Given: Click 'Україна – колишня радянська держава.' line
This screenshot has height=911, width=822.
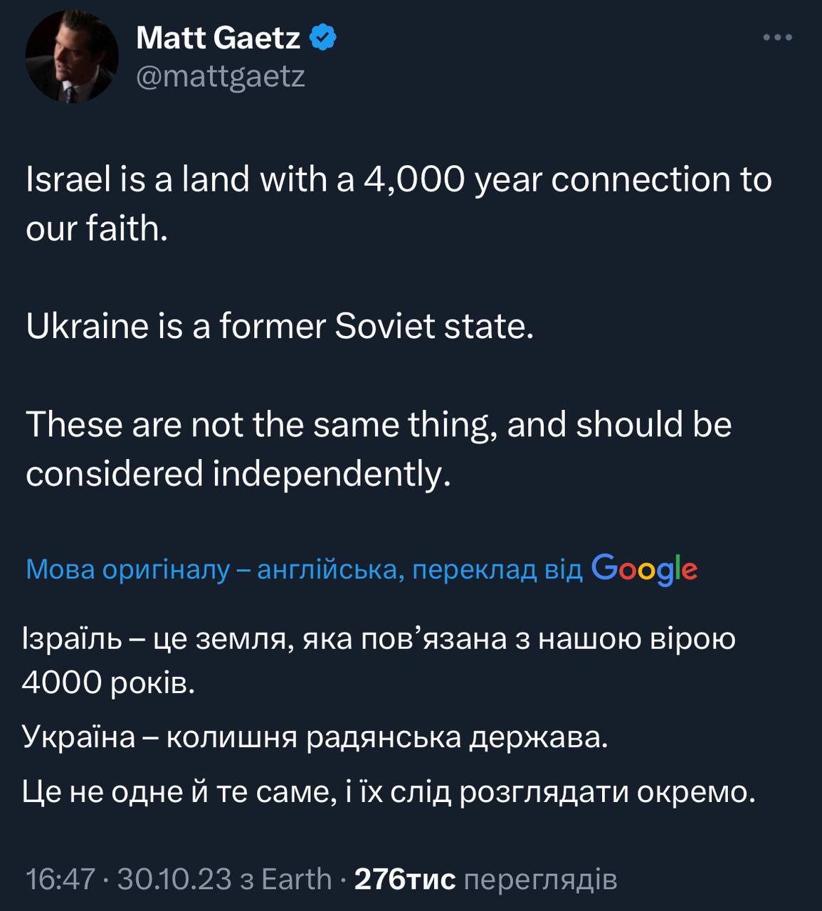Looking at the screenshot, I should point(315,737).
